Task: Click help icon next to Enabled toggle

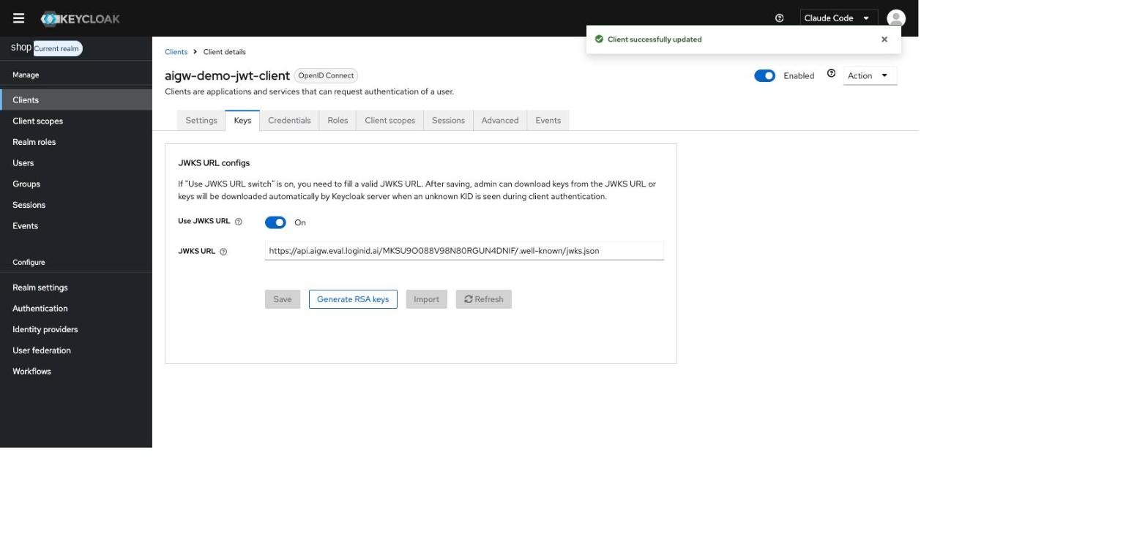Action: pos(831,73)
